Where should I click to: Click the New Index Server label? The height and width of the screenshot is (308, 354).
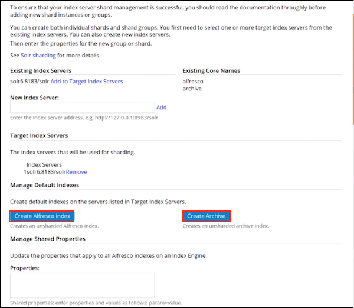coord(34,97)
